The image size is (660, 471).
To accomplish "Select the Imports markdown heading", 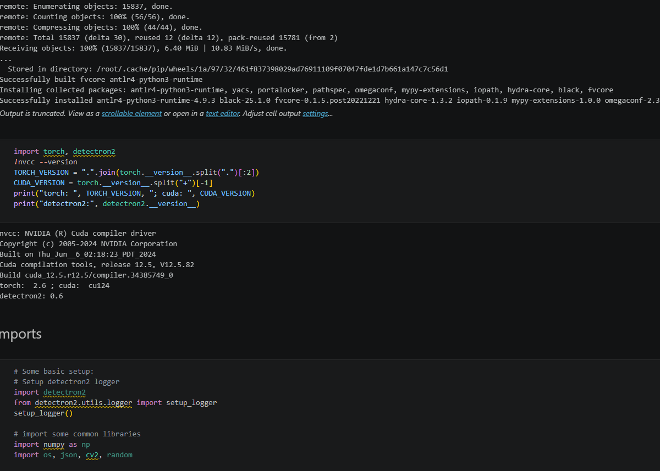I will [21, 334].
